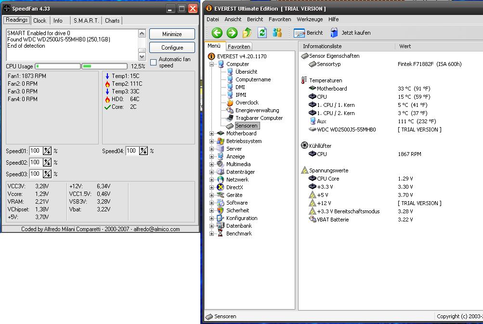Image resolution: width=483 pixels, height=324 pixels.
Task: Click the Betriebssystem Windows icon
Action: [220, 141]
